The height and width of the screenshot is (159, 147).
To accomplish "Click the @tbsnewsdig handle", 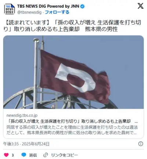I will point(29,12).
